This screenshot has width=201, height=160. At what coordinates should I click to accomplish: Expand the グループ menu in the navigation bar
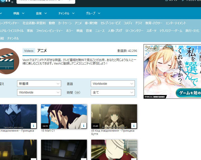click(93, 13)
